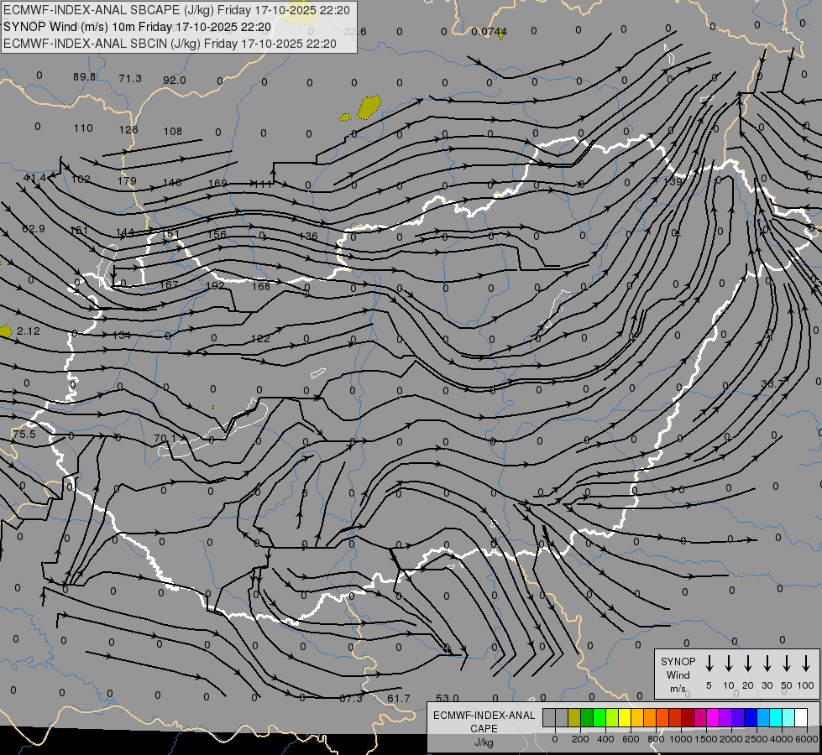Click the CAPE value 102 on map
822x755 pixels.
coord(81,180)
